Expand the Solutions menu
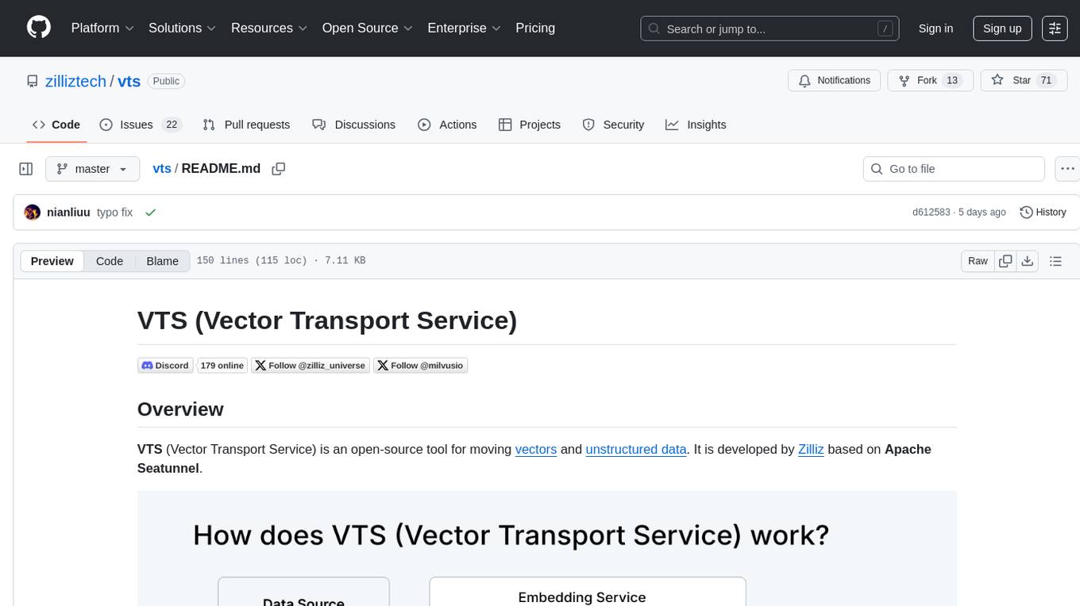This screenshot has height=606, width=1080. point(183,28)
